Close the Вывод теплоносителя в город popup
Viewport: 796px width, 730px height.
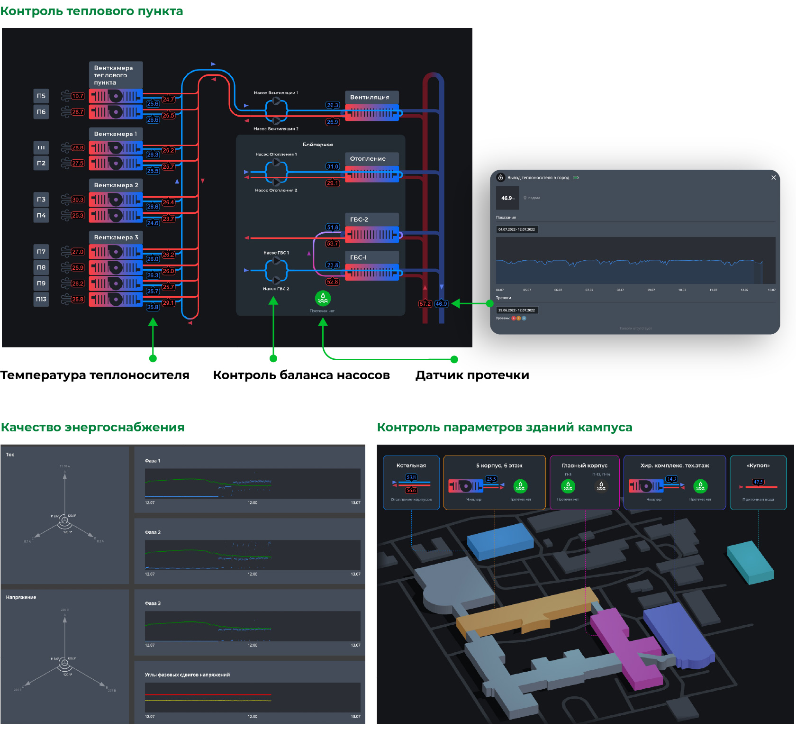coord(773,178)
